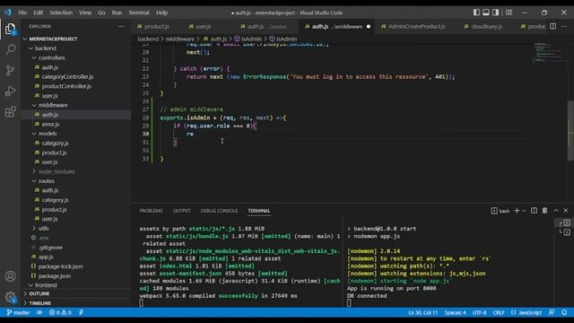This screenshot has width=574, height=323.
Task: Switch to the OUTPUT panel tab
Action: click(181, 211)
